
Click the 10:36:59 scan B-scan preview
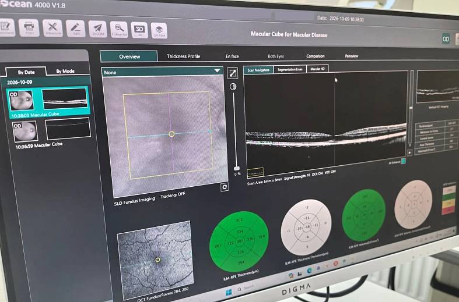[68, 128]
